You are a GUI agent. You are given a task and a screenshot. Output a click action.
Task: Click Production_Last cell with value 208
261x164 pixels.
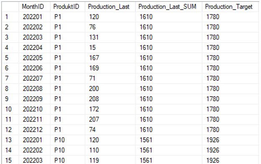110,99
